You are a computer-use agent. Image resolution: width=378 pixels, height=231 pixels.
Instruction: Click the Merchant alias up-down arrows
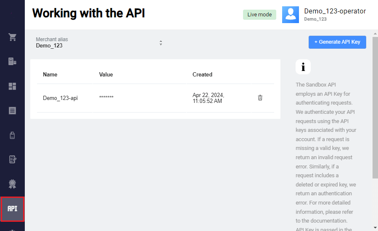(161, 43)
